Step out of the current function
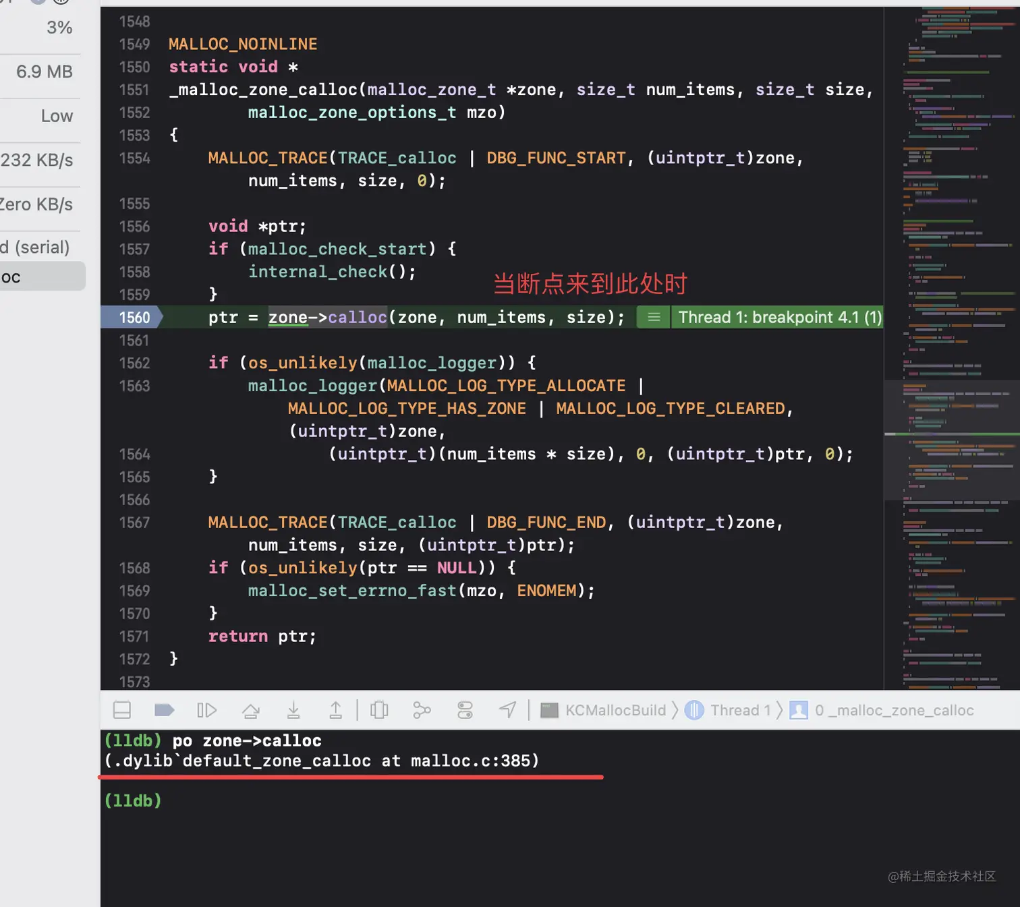The image size is (1020, 907). 335,710
